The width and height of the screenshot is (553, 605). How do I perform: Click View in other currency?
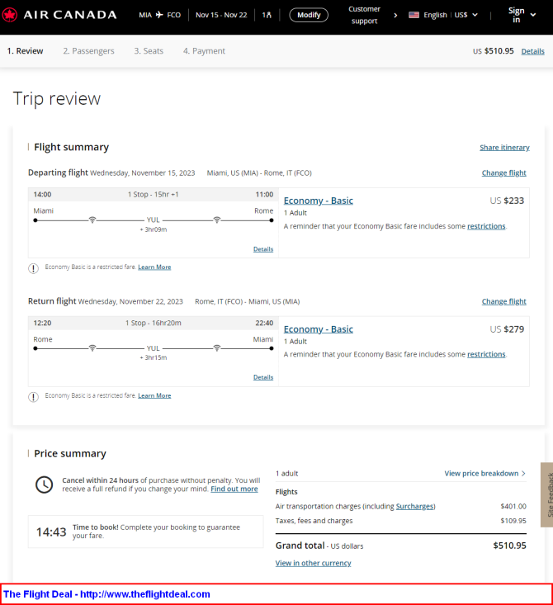(x=314, y=563)
